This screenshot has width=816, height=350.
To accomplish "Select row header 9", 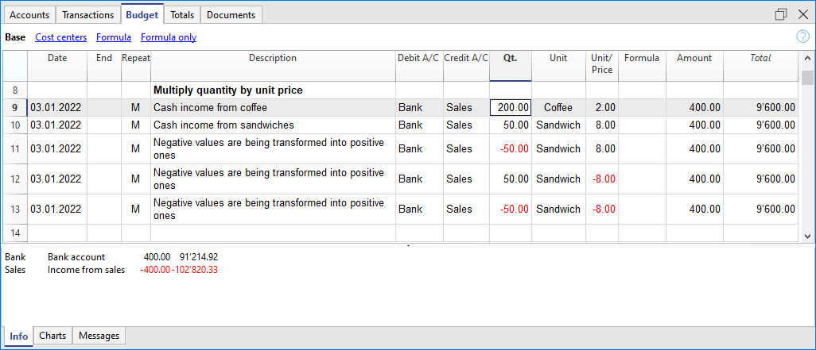I will coord(15,108).
